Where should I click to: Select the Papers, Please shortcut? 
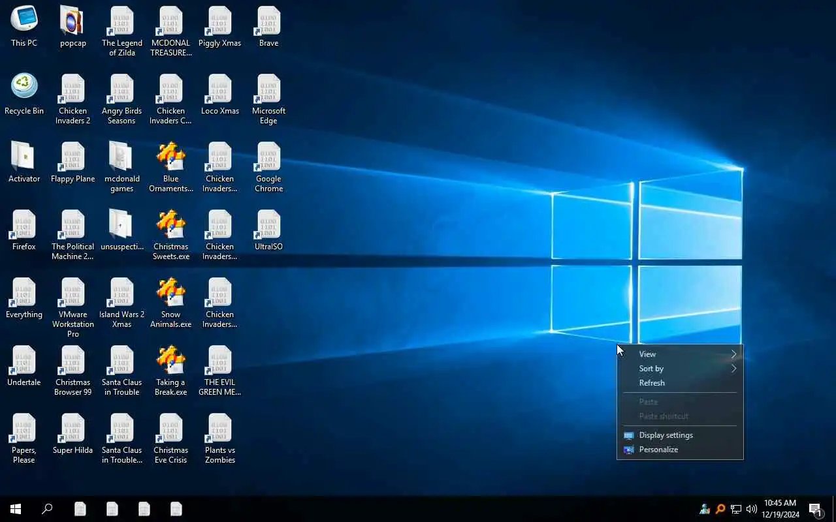pos(24,438)
